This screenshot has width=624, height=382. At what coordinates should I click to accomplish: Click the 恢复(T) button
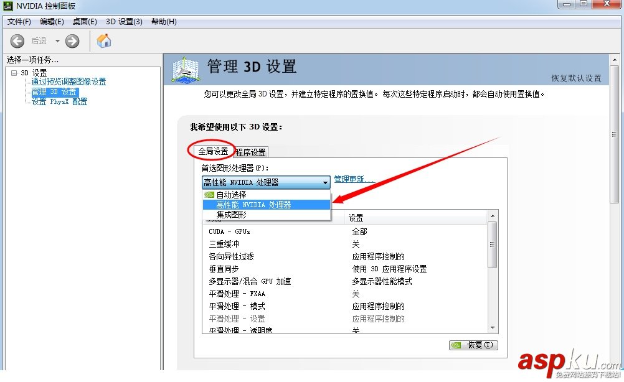473,345
